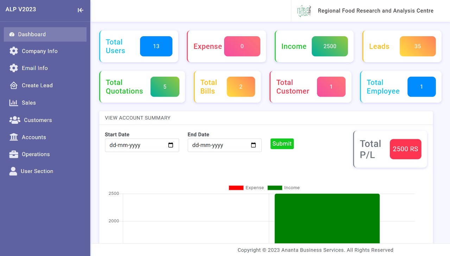Screen dimensions: 450x256
Task: Click the Leads count 35 badge
Action: click(x=418, y=46)
